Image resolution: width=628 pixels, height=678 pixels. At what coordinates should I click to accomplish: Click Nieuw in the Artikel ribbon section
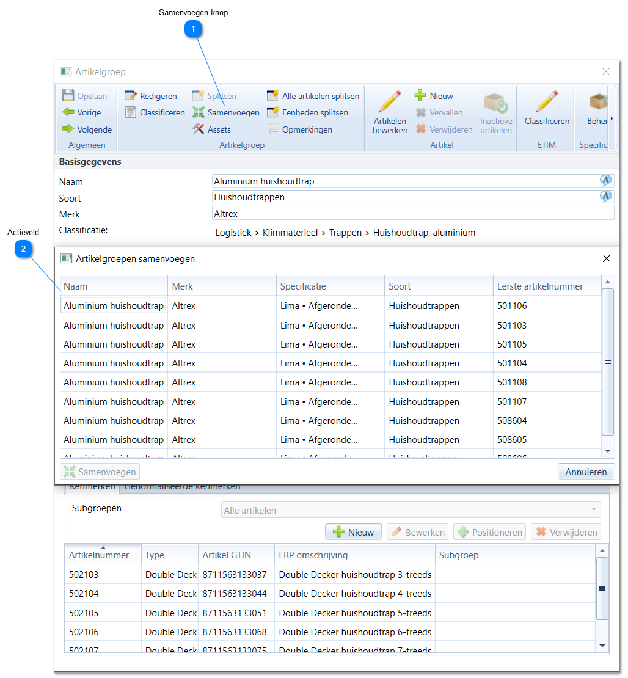(x=434, y=95)
